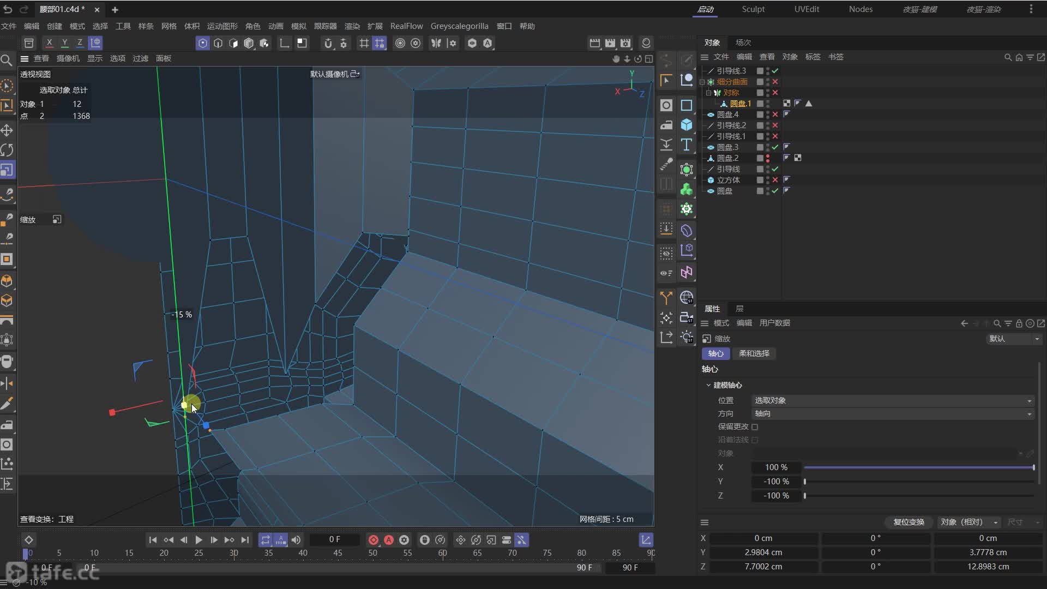This screenshot has height=589, width=1047.
Task: Click the current frame 0 F field
Action: click(x=334, y=540)
